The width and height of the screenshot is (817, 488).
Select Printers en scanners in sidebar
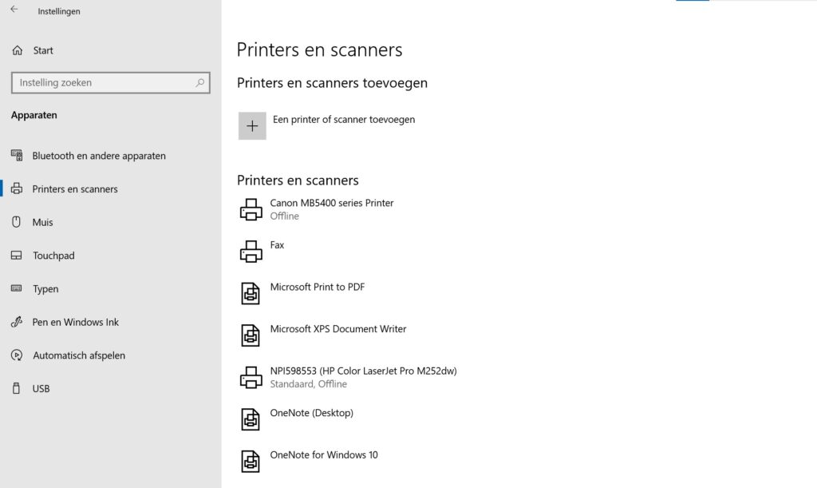click(x=75, y=189)
